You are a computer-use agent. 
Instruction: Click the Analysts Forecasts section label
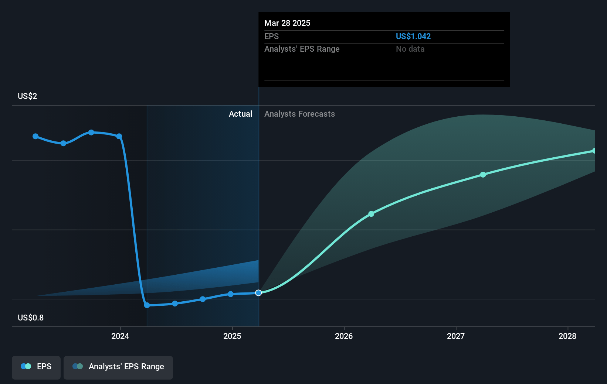(x=300, y=114)
